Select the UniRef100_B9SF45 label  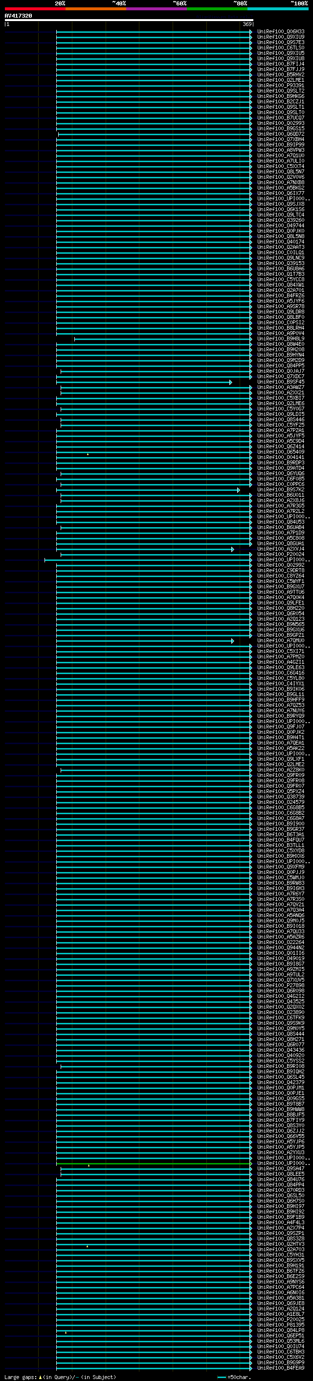tap(281, 382)
